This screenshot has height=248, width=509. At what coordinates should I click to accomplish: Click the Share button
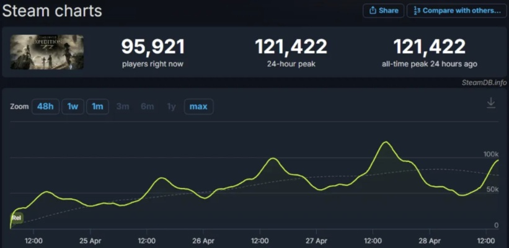[x=383, y=11]
